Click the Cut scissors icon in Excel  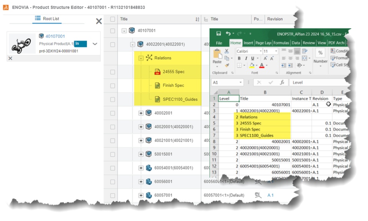227,51
